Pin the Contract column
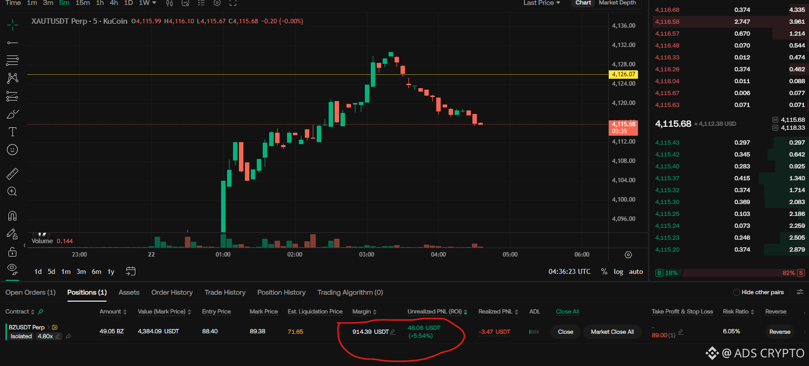The image size is (809, 366). (41, 312)
